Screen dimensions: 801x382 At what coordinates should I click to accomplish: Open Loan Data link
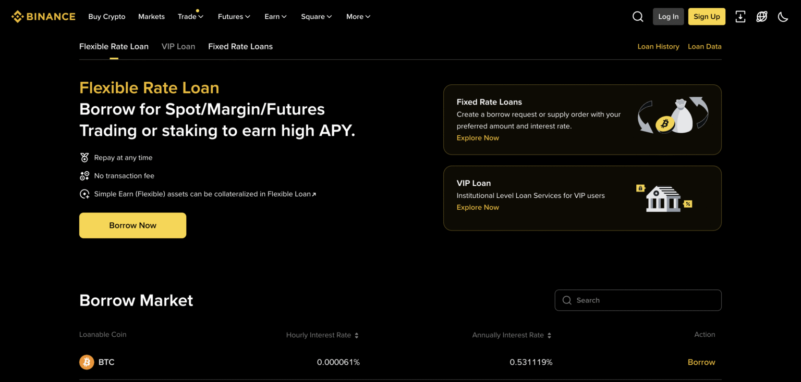click(705, 46)
